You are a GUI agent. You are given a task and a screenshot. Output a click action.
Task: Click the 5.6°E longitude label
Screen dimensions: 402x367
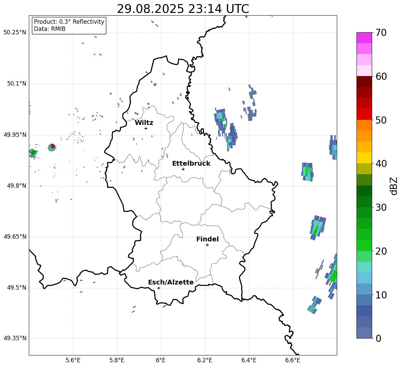[x=73, y=361]
